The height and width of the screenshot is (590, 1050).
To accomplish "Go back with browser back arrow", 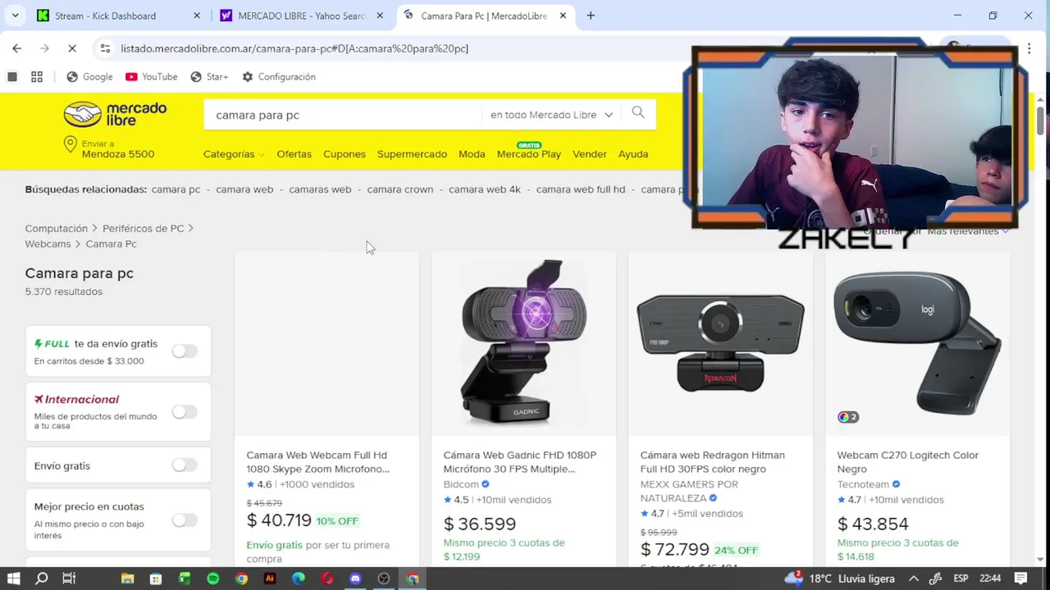I will tap(16, 48).
